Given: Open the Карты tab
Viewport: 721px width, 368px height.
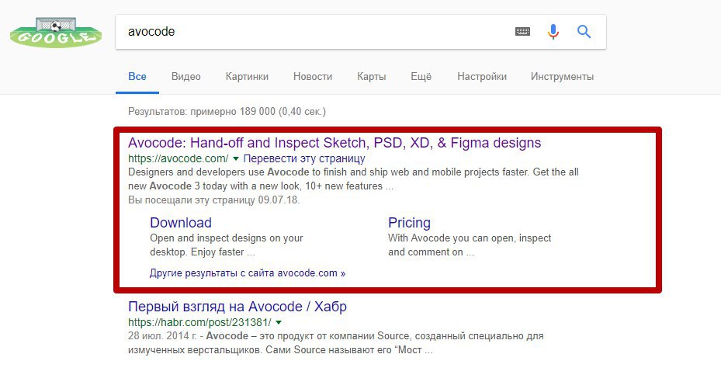Looking at the screenshot, I should tap(371, 77).
